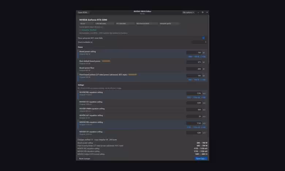Click 600 → 700 W beside summary Board power ceiling
The height and width of the screenshot is (171, 285).
[x=202, y=143]
